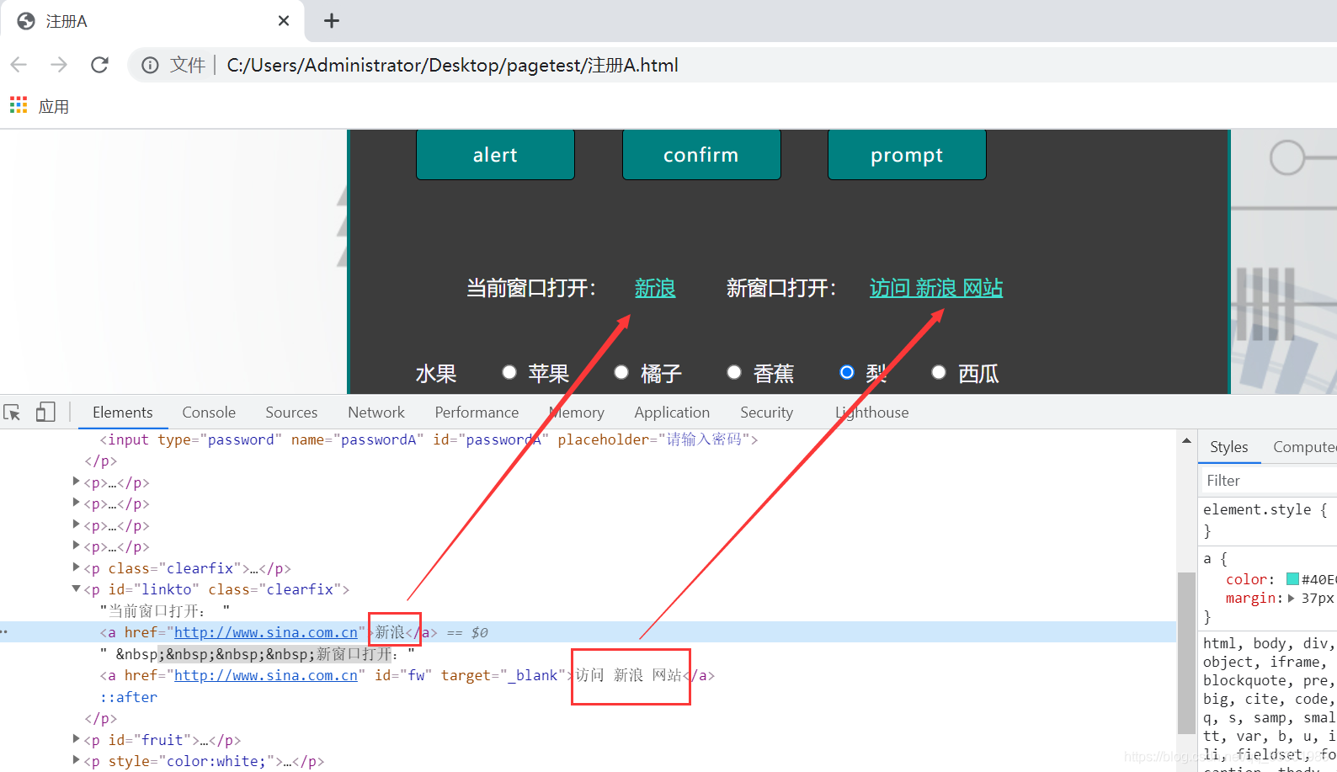Select the input type="password" DOM line

[x=429, y=439]
